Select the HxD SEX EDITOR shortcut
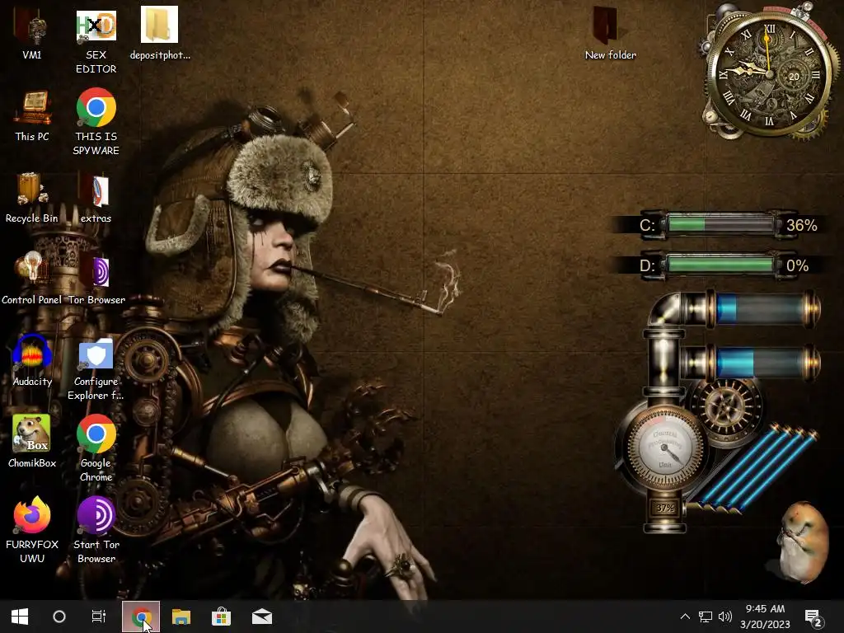Screen dimensions: 844x633 coord(96,43)
